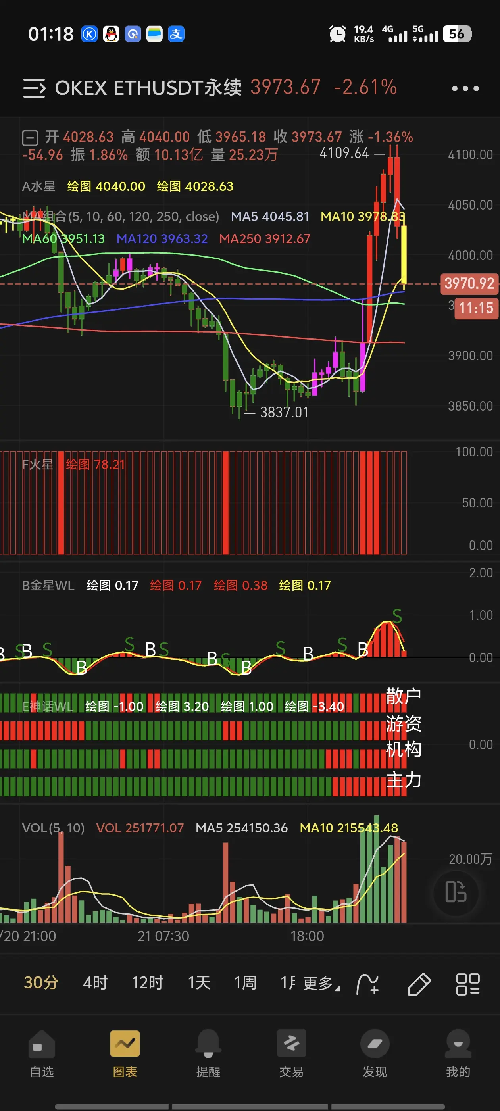
Task: Tap the 主力 row label
Action: coord(403,779)
